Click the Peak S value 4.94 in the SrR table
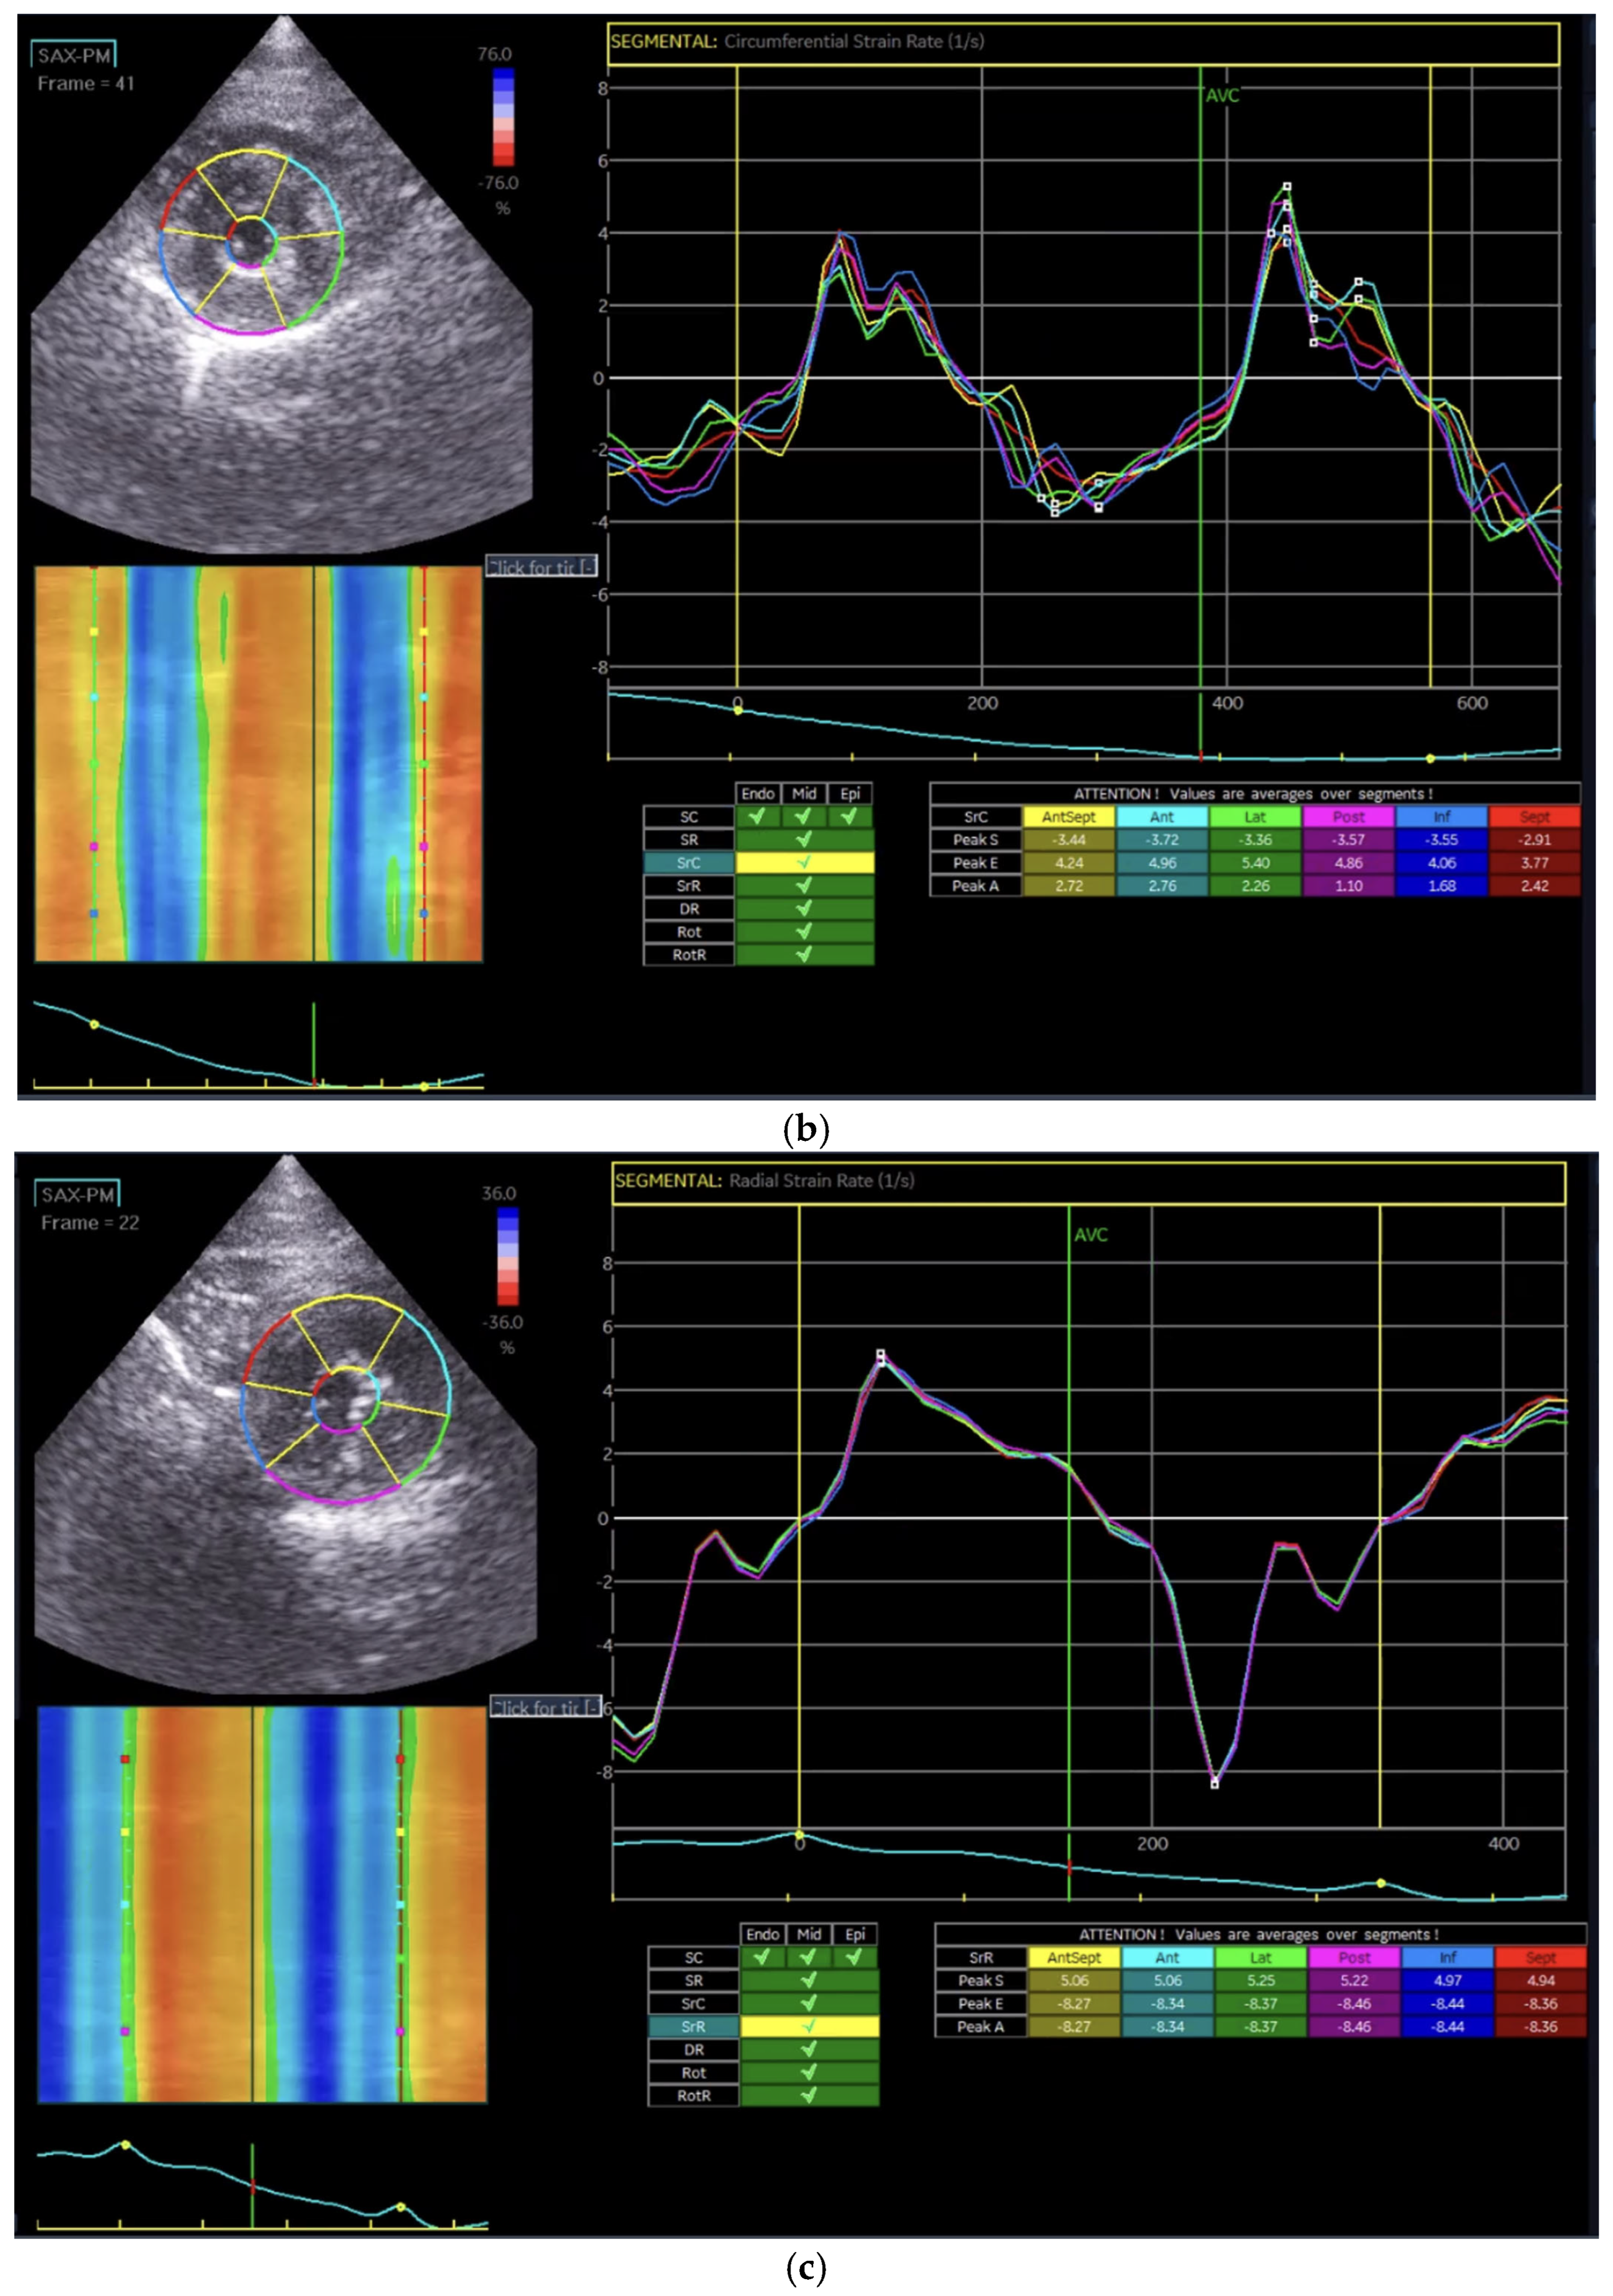The height and width of the screenshot is (2296, 1613). point(1540,1980)
